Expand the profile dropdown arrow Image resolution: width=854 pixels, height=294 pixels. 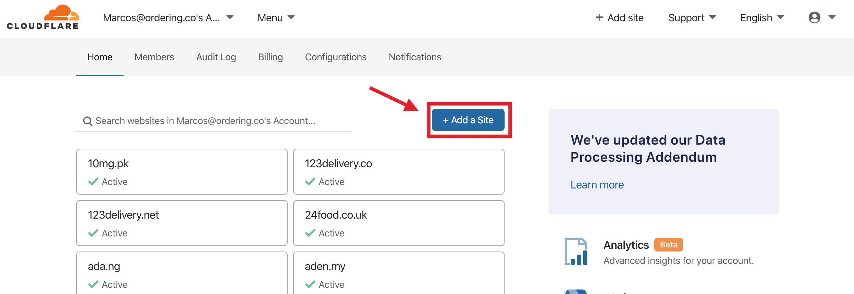832,17
